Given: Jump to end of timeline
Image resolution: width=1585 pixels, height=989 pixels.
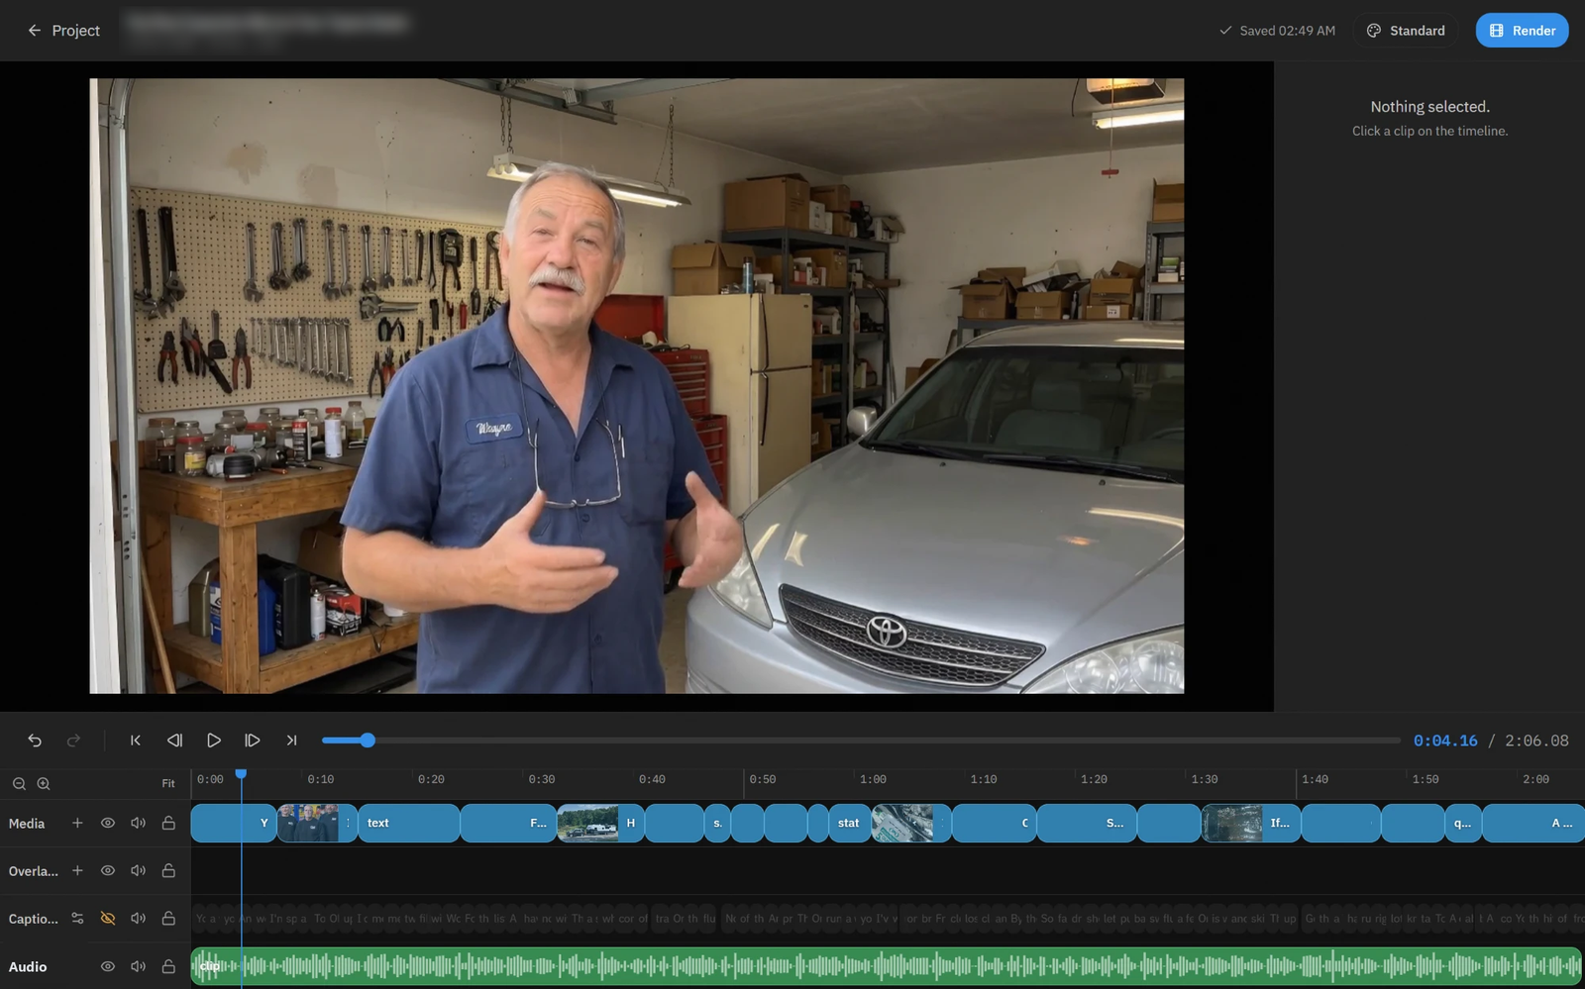Looking at the screenshot, I should click(291, 741).
